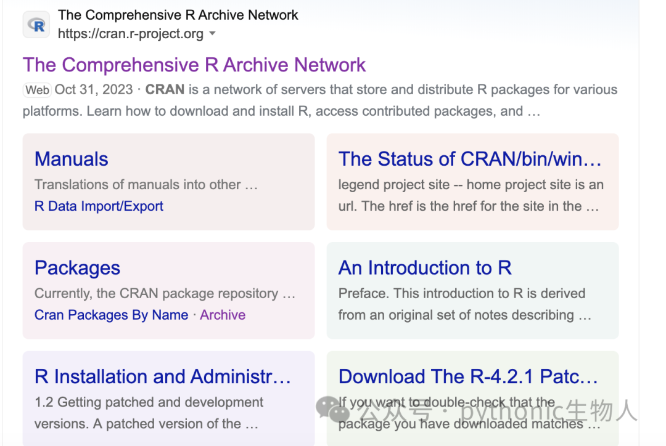Open R Installation and Administration link

(163, 376)
